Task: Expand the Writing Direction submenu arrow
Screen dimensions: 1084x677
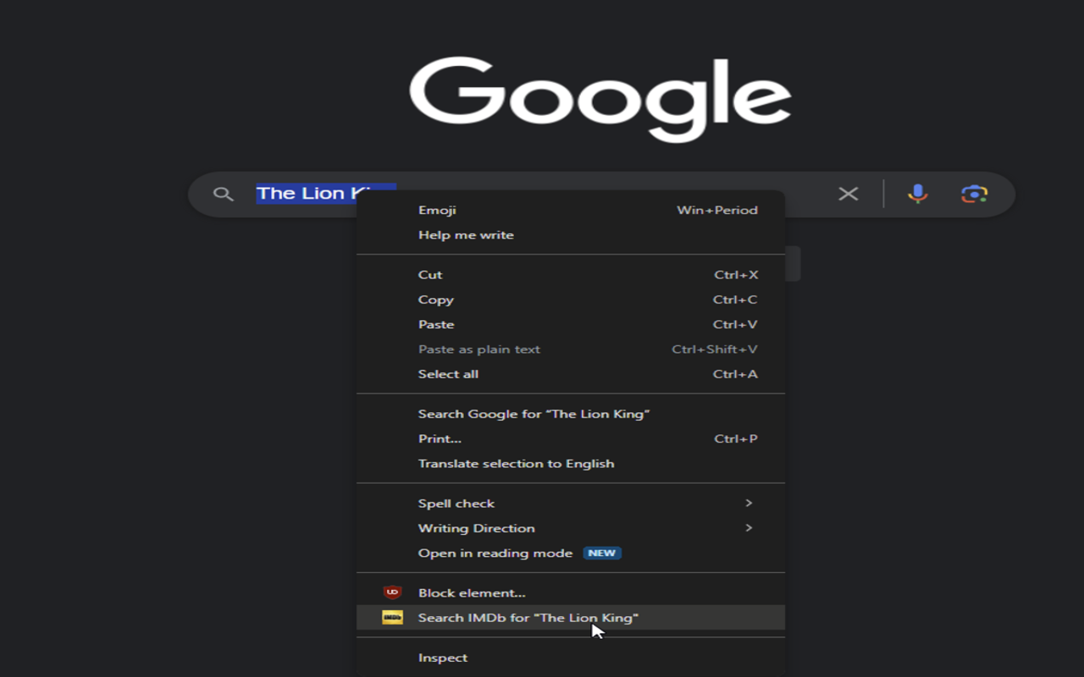Action: [x=749, y=528]
